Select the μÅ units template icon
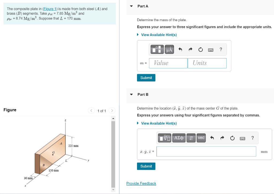The image size is (274, 194). pos(169,49)
